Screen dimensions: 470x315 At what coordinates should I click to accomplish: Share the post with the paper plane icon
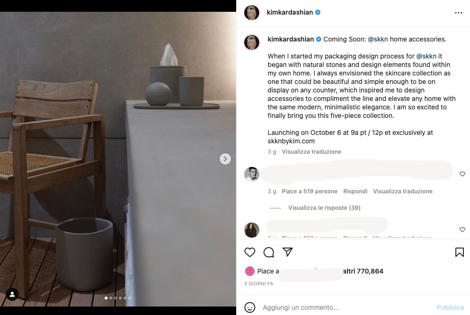(x=288, y=252)
